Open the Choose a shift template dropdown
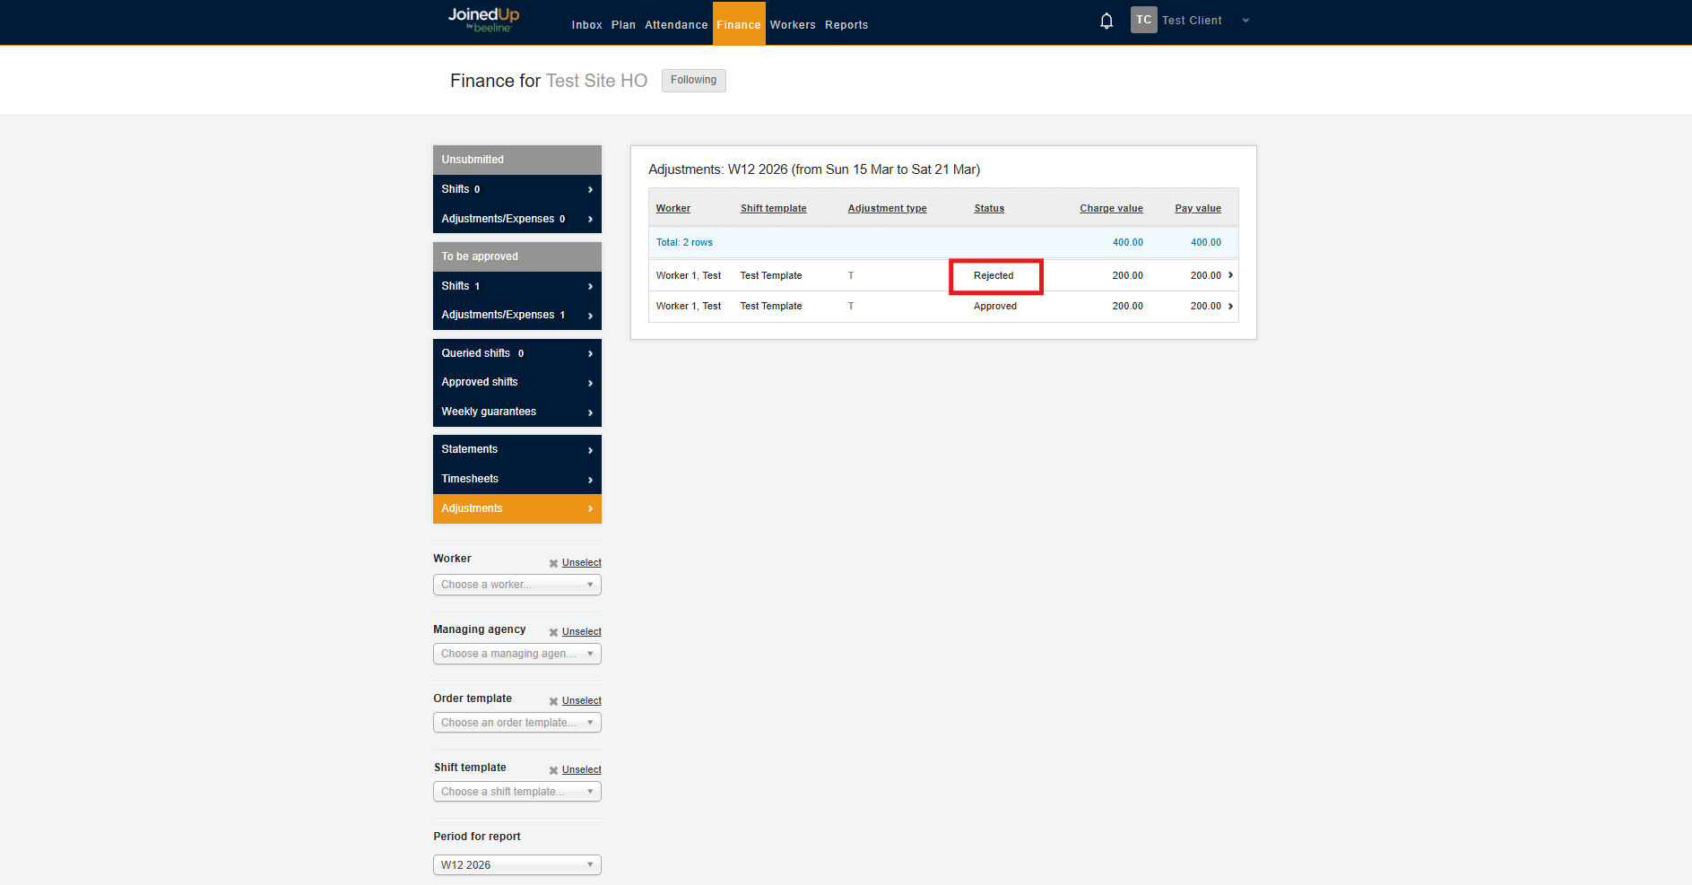1692x885 pixels. [516, 792]
